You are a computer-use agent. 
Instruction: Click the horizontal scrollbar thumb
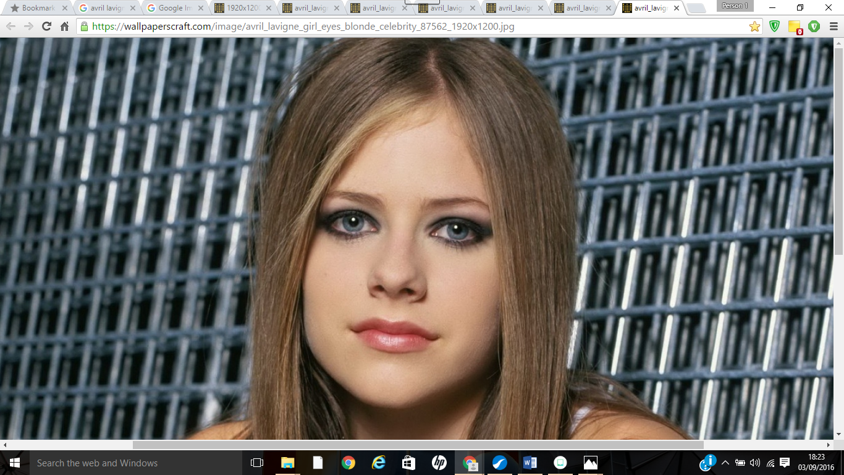tap(418, 445)
